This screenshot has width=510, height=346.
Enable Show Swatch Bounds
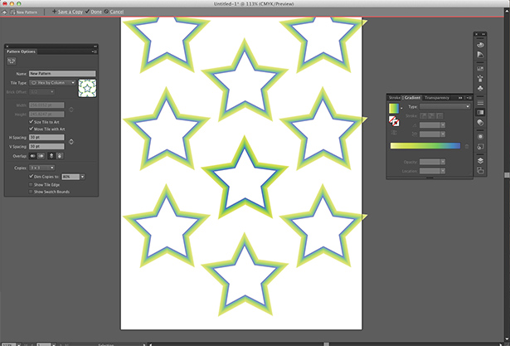click(32, 192)
